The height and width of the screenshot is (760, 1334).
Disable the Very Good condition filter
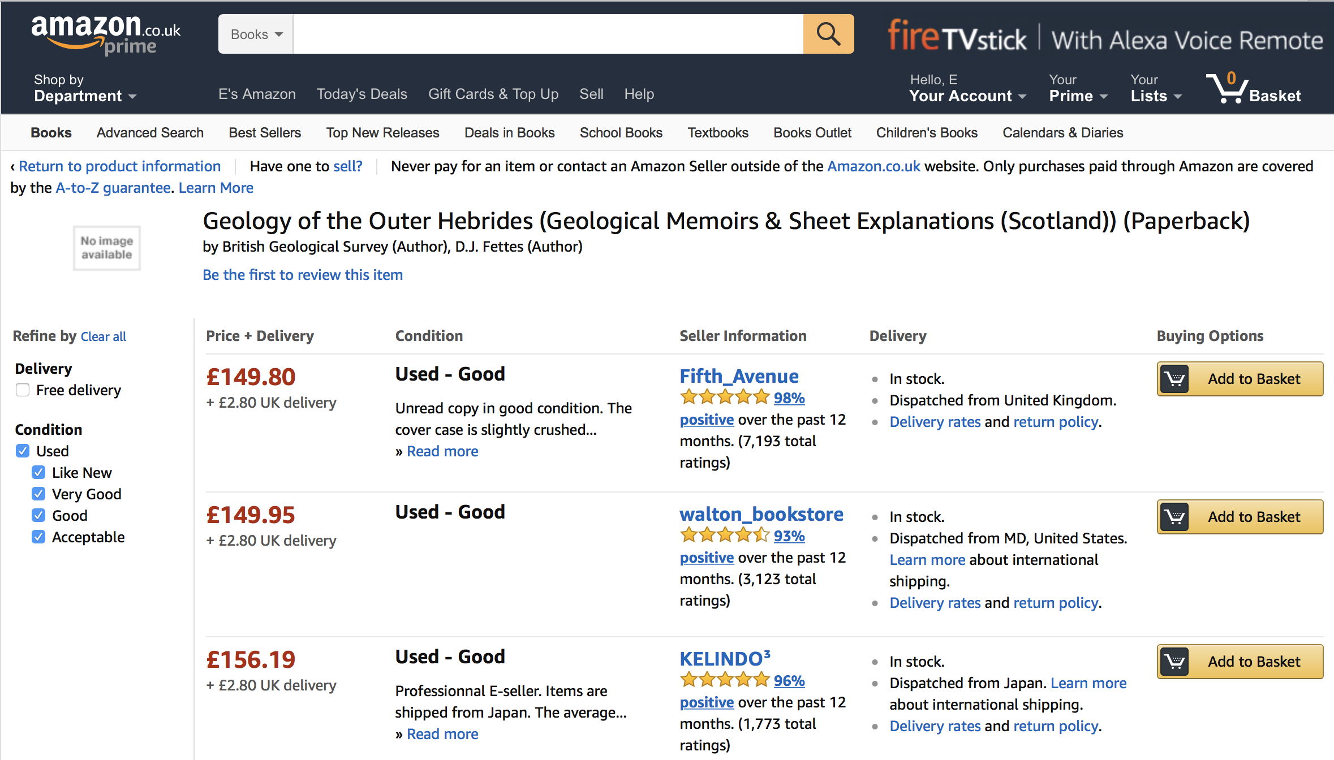pos(38,493)
